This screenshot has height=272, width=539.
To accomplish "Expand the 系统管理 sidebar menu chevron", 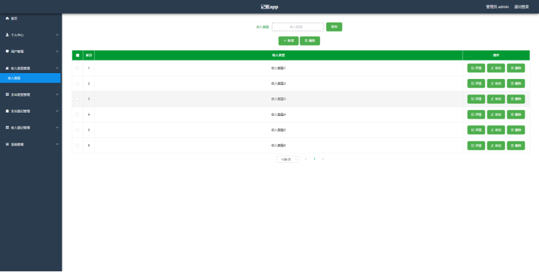I will click(57, 144).
